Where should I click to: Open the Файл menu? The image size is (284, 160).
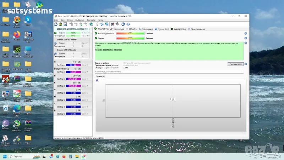56,20
